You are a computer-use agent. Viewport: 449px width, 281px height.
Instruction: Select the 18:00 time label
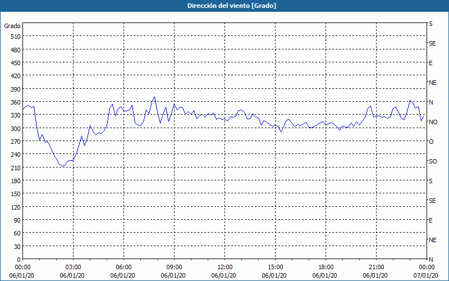click(326, 268)
